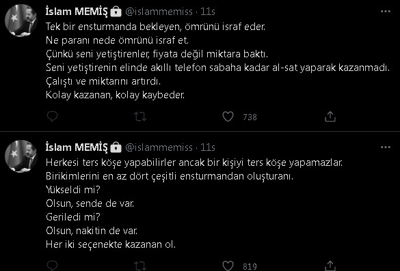Like the first tweet with 738 likes
400x271 pixels.
pyautogui.click(x=228, y=117)
